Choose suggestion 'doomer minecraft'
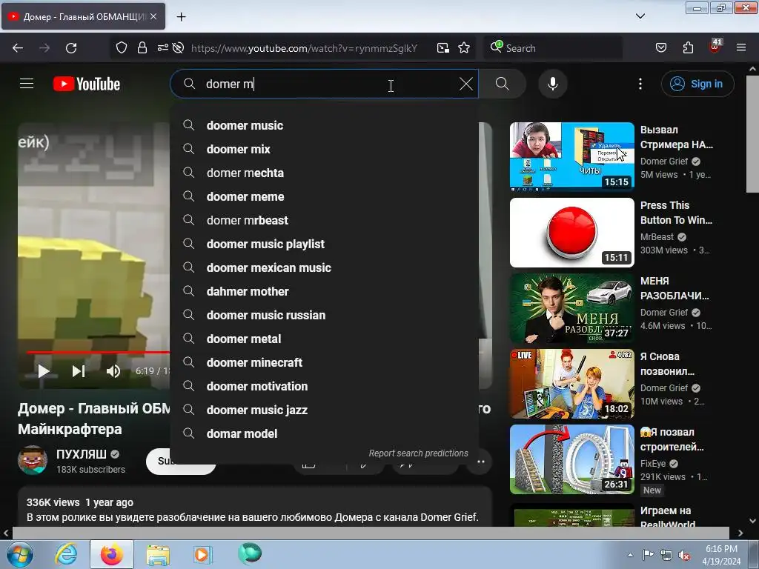The height and width of the screenshot is (569, 759). (325, 362)
